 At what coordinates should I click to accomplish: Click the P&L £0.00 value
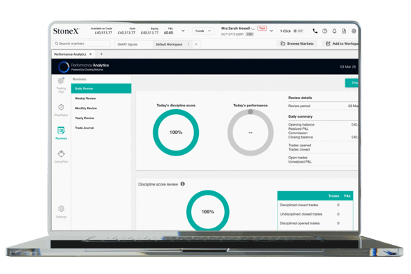168,33
